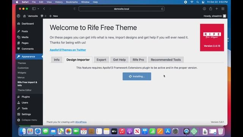This screenshot has height=137, width=243.
Task: Open Finder from the Dock
Action: tap(23, 131)
